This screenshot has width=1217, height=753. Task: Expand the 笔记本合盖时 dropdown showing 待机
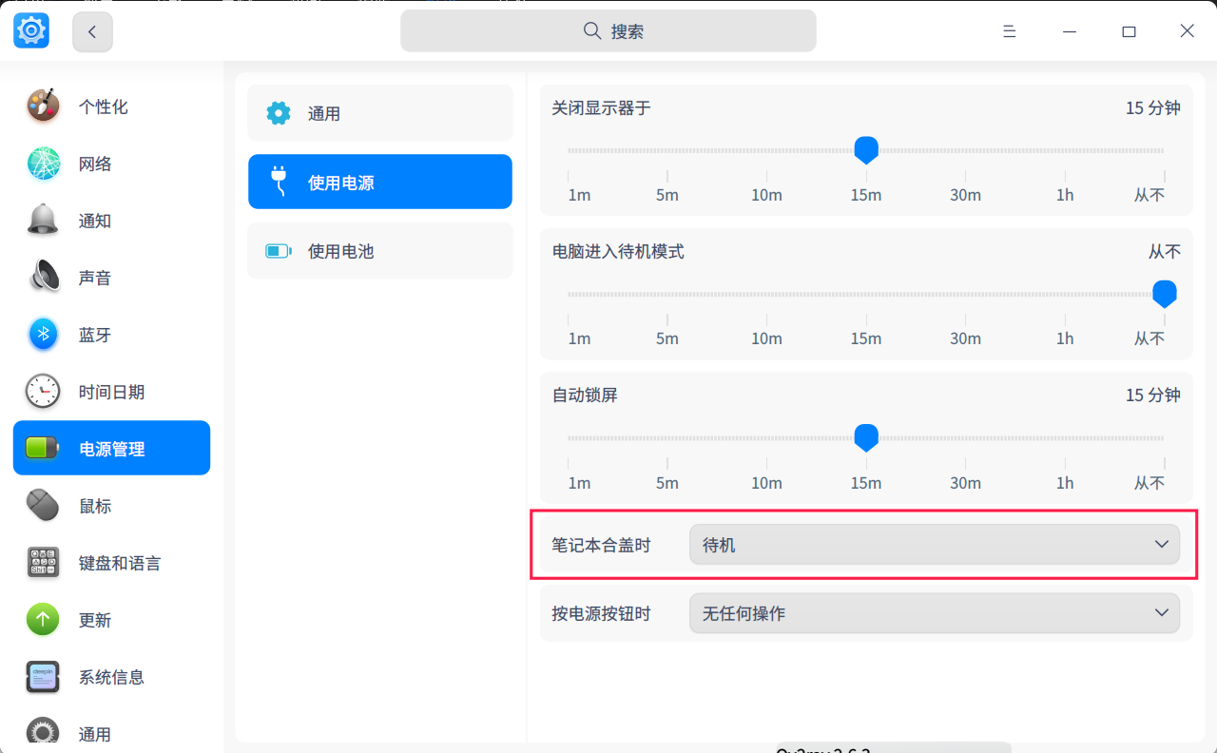[935, 545]
